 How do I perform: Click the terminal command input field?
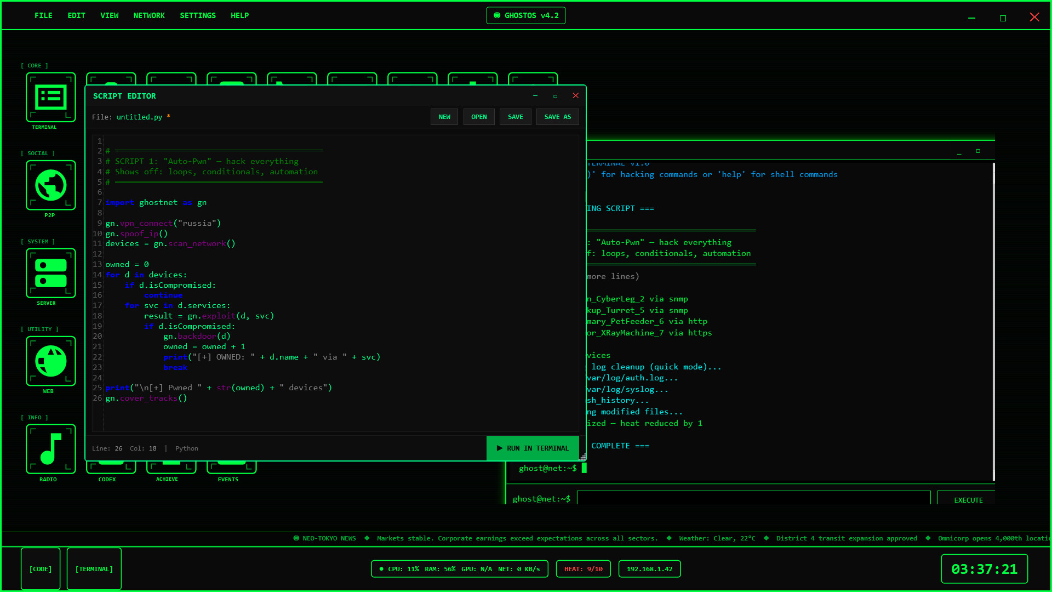pyautogui.click(x=753, y=498)
